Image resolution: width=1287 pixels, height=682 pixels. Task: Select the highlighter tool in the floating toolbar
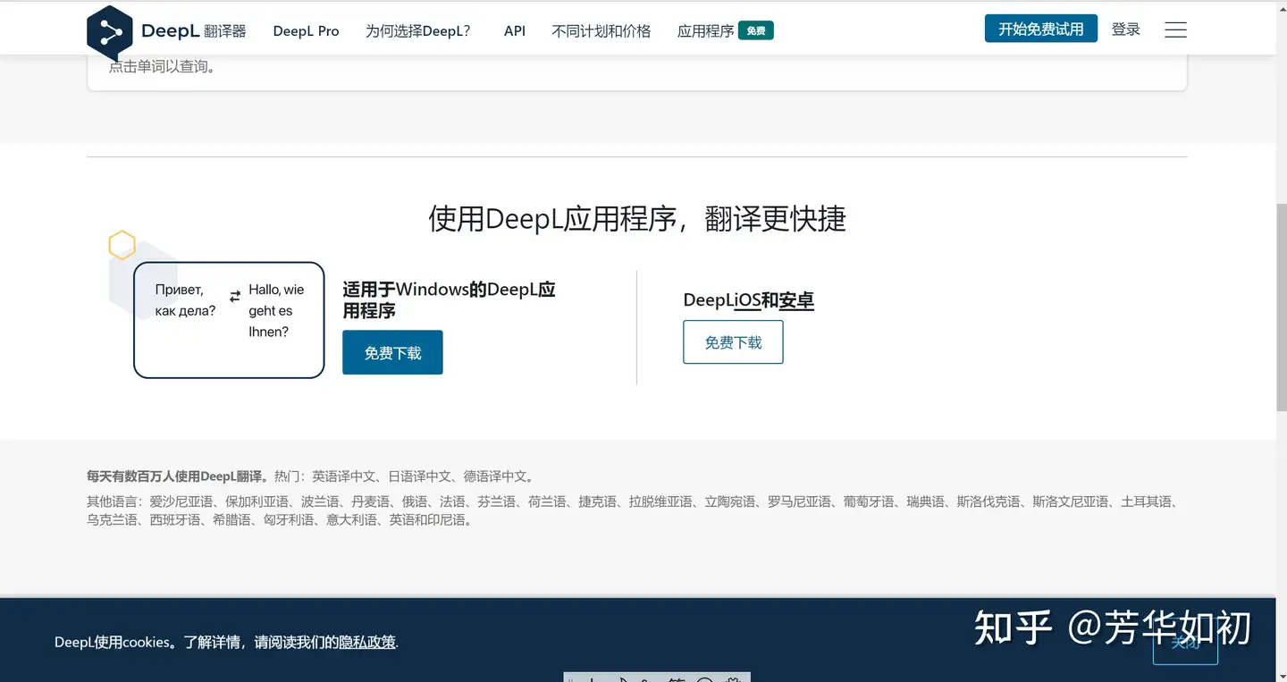pos(677,678)
